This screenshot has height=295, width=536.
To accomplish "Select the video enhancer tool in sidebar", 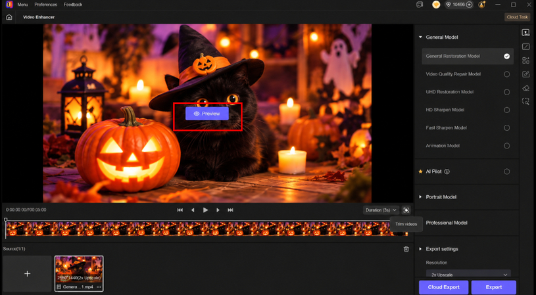I will pos(525,33).
